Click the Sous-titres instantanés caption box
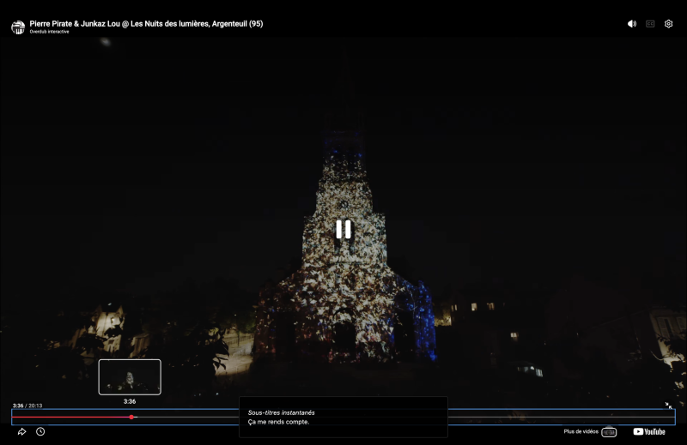Image resolution: width=687 pixels, height=445 pixels. (343, 417)
